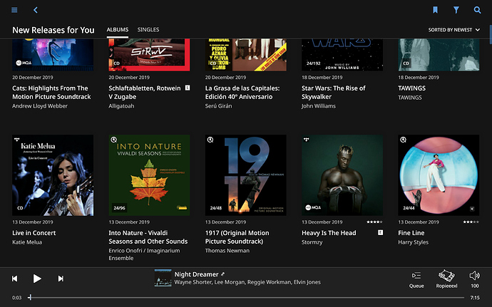This screenshot has height=307, width=492.
Task: Open artist Andrew Lloyd Webber
Action: (x=40, y=106)
